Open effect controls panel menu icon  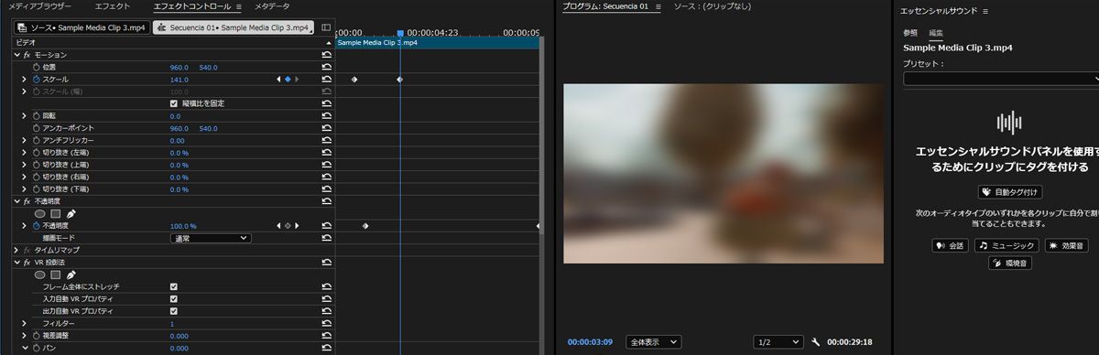coord(239,6)
